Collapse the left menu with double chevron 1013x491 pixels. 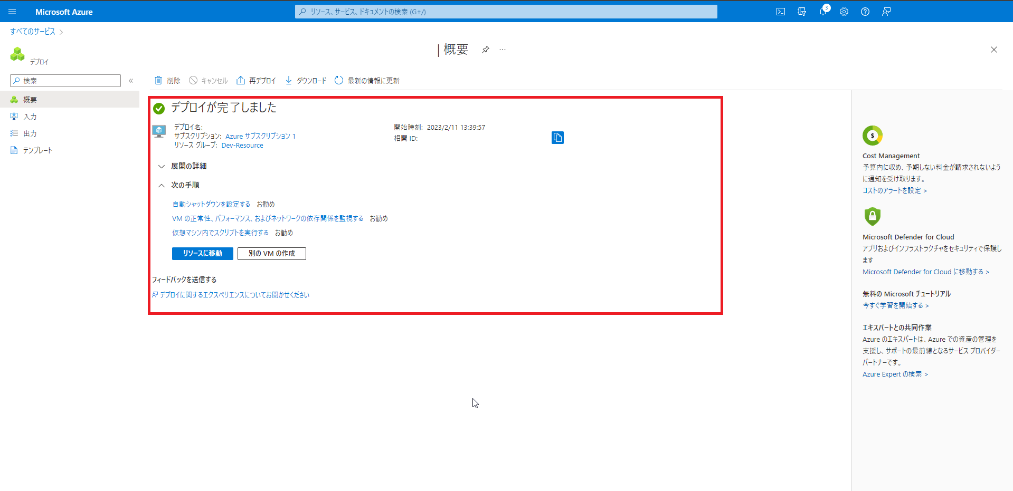coord(131,81)
